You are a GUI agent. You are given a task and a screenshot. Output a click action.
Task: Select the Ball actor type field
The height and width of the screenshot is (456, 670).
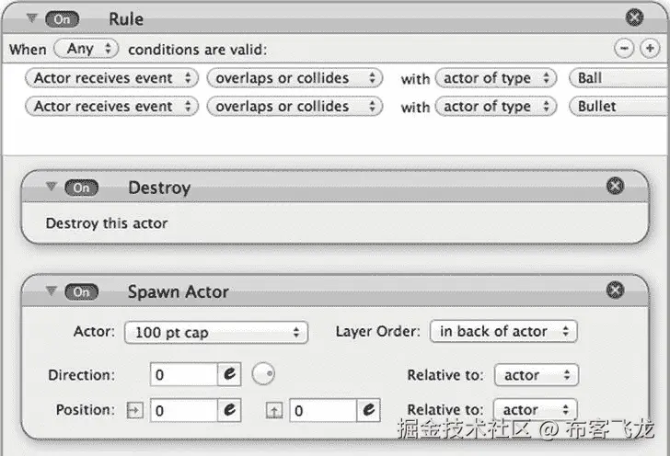tap(619, 78)
